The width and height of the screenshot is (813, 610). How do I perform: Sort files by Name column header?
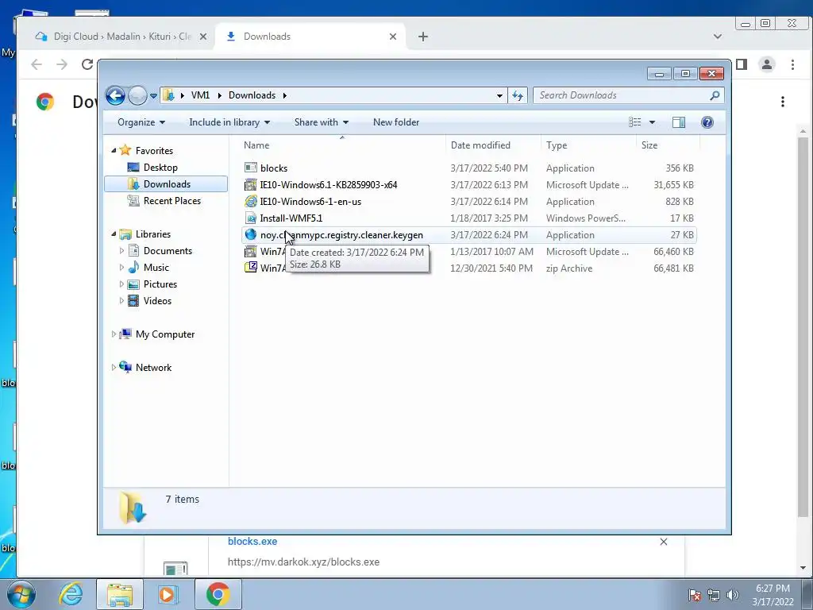pyautogui.click(x=342, y=145)
